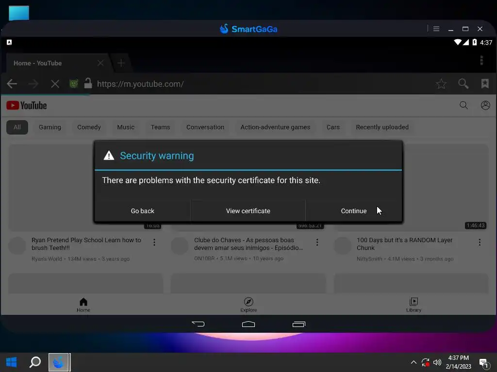This screenshot has width=497, height=372.
Task: Click the browser magnifier search icon
Action: [x=463, y=83]
